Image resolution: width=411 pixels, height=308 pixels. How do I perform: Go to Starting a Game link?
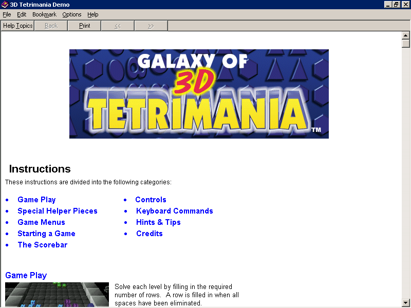46,234
